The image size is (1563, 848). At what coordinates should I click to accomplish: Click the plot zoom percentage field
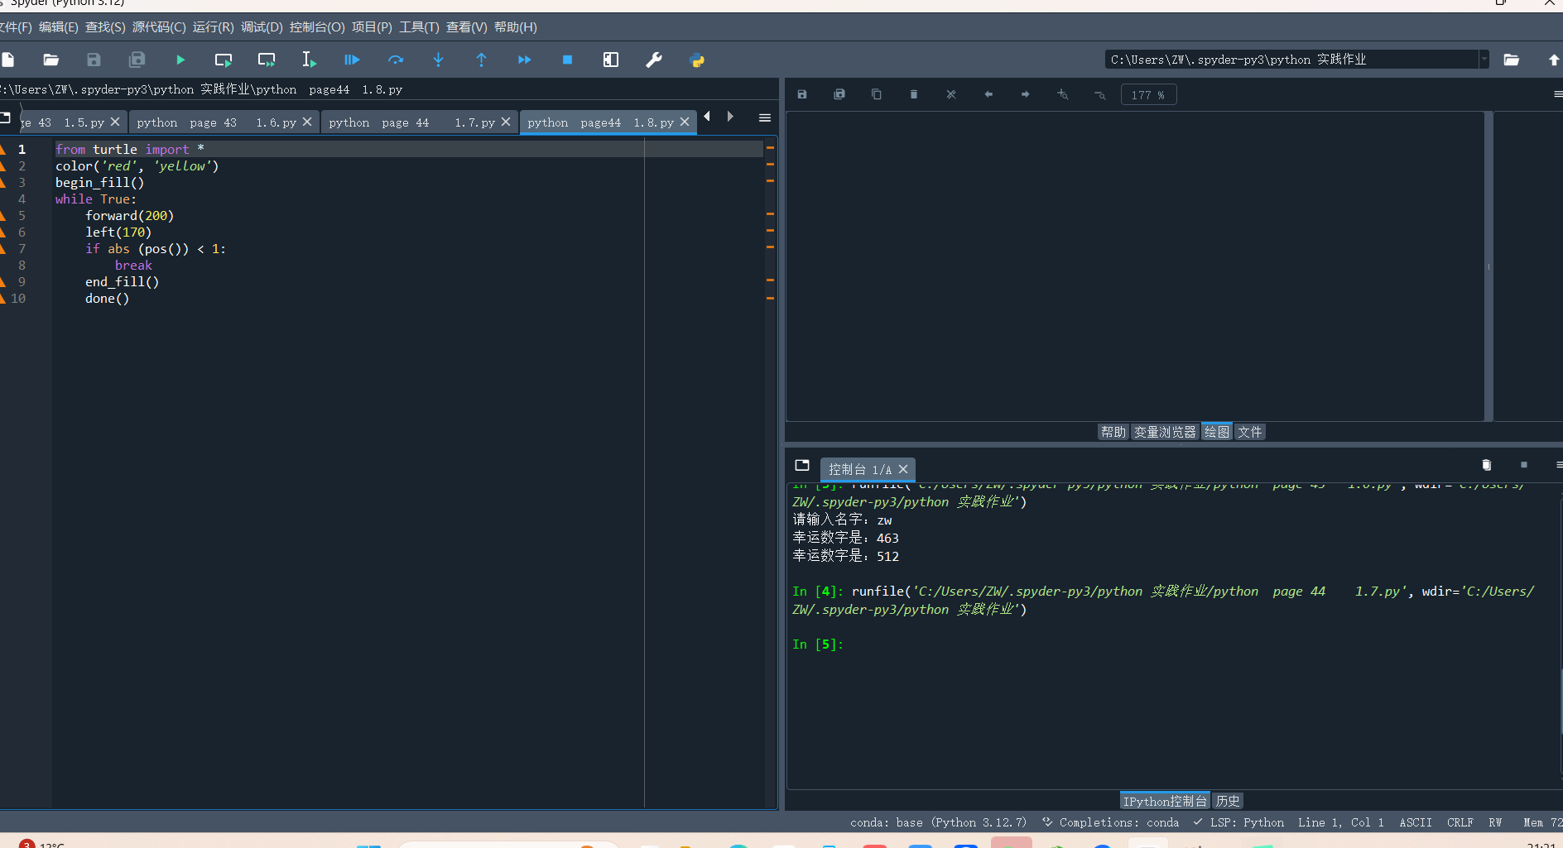pos(1148,95)
